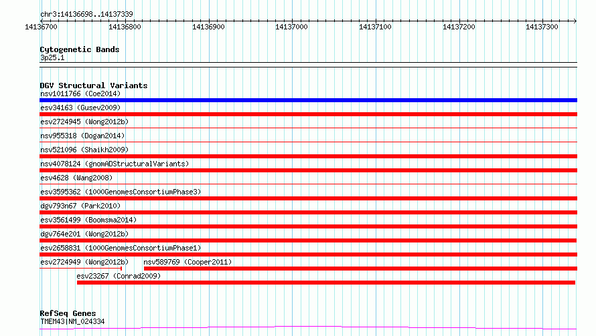
Task: Click the esv3595362 (1000GenomesConsortiumPhase3) label
Action: [x=121, y=192]
